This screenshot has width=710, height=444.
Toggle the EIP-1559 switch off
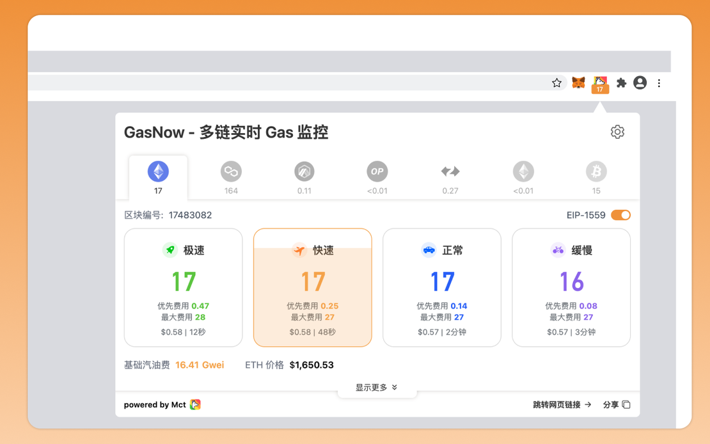pyautogui.click(x=620, y=216)
